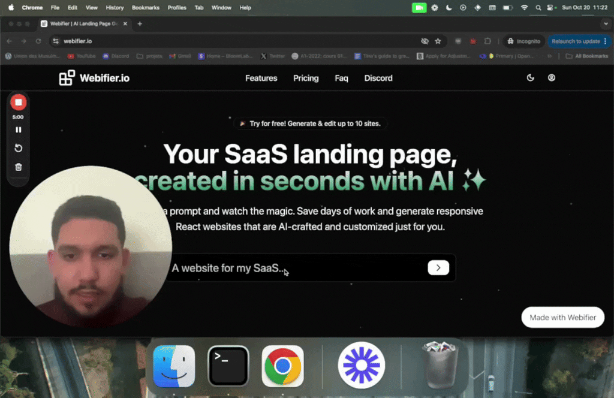Open the Features section
614x398 pixels.
pyautogui.click(x=261, y=79)
